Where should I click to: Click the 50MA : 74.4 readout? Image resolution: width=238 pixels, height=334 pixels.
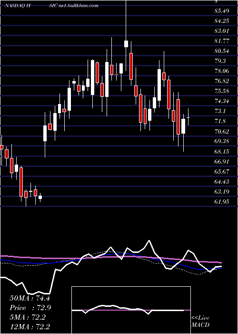[30, 298]
